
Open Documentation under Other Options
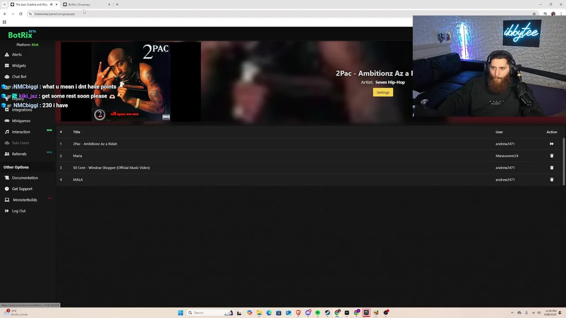[x=25, y=178]
